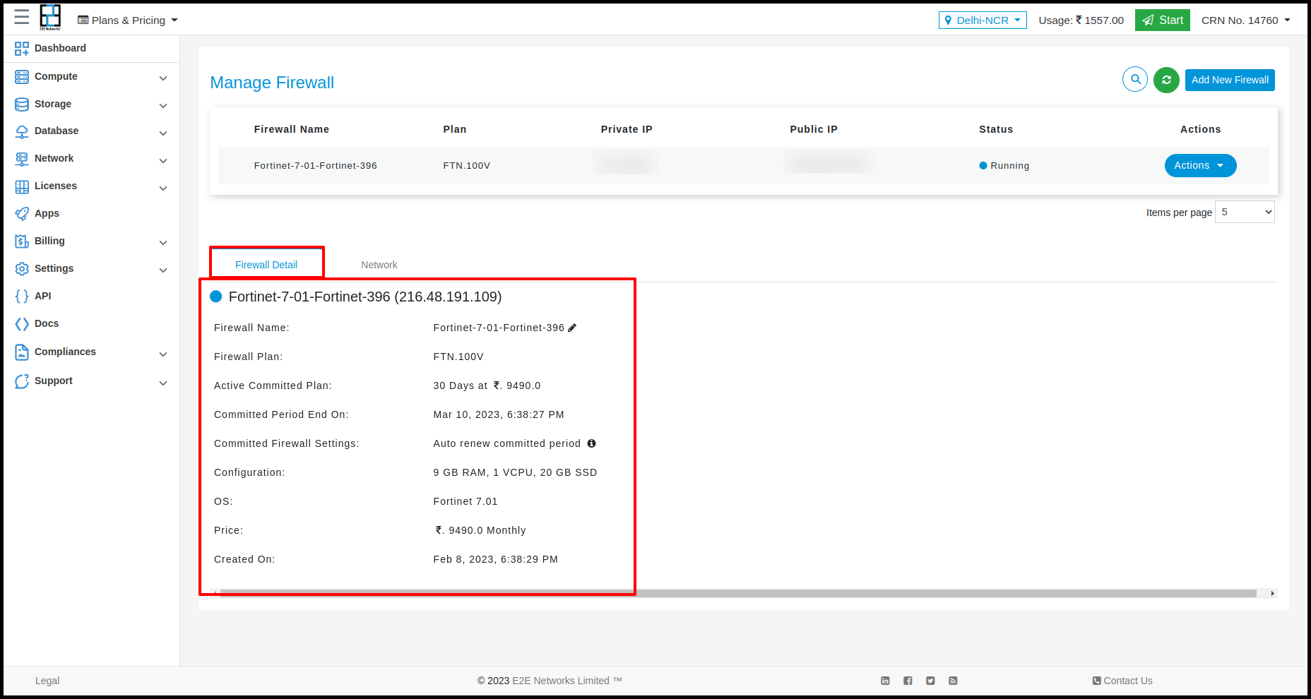
Task: Expand the Network menu chevron
Action: [x=163, y=160]
